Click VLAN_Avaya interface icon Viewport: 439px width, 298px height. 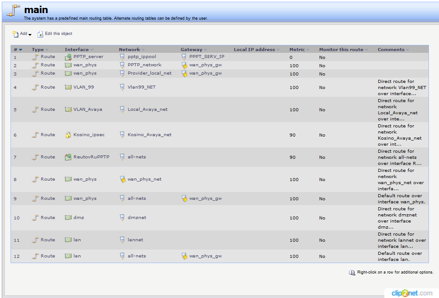pyautogui.click(x=68, y=110)
